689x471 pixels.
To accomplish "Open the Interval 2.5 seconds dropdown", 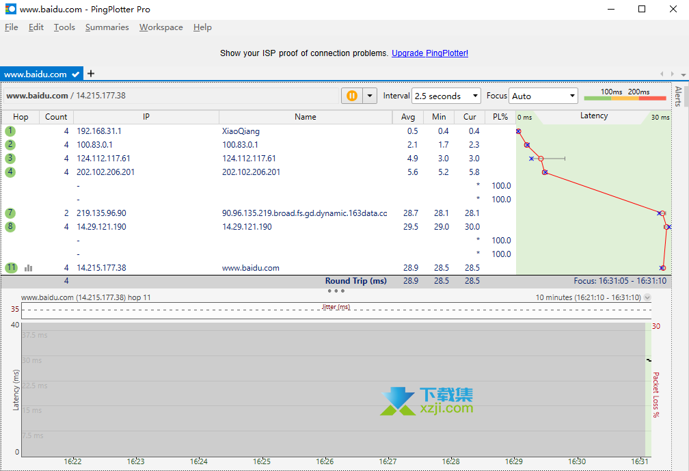I will tap(446, 96).
